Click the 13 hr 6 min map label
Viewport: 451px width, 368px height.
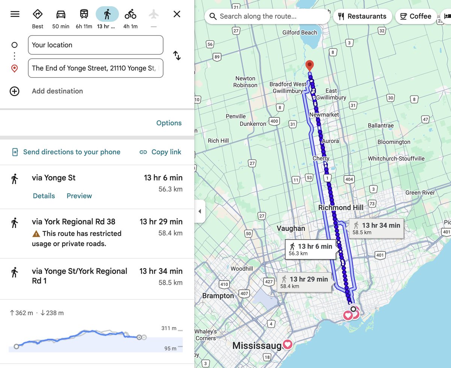[x=310, y=249]
